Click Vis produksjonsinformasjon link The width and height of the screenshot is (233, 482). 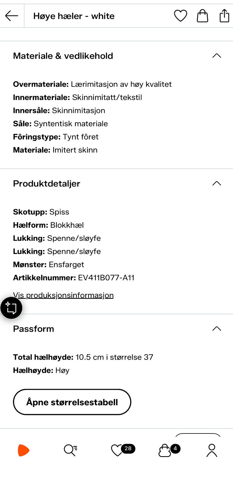(63, 295)
